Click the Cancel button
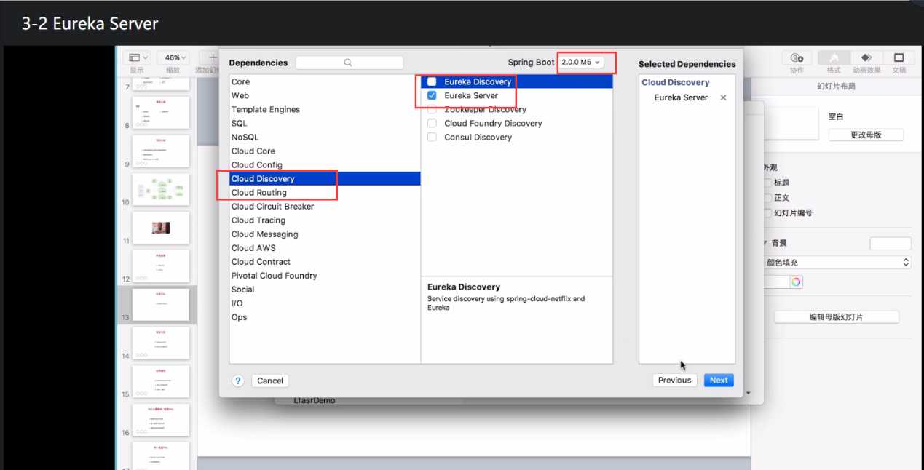The height and width of the screenshot is (470, 924). (x=270, y=381)
